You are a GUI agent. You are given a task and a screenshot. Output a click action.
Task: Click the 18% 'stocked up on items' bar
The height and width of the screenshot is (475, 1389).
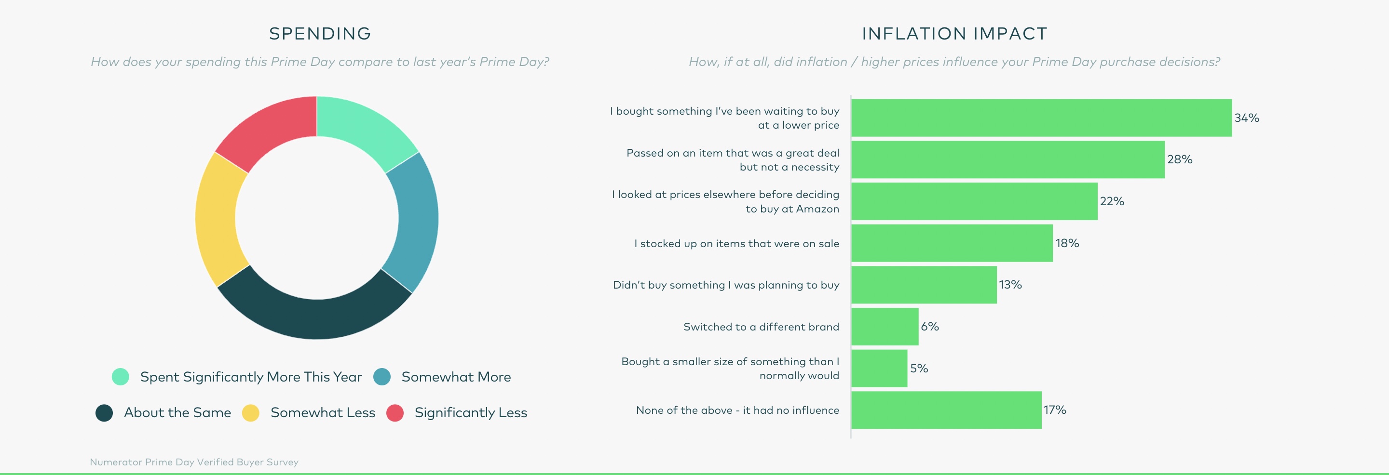point(952,243)
